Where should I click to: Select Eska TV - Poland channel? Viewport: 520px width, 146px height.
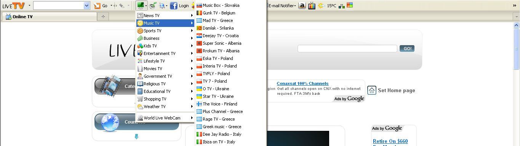point(230,58)
